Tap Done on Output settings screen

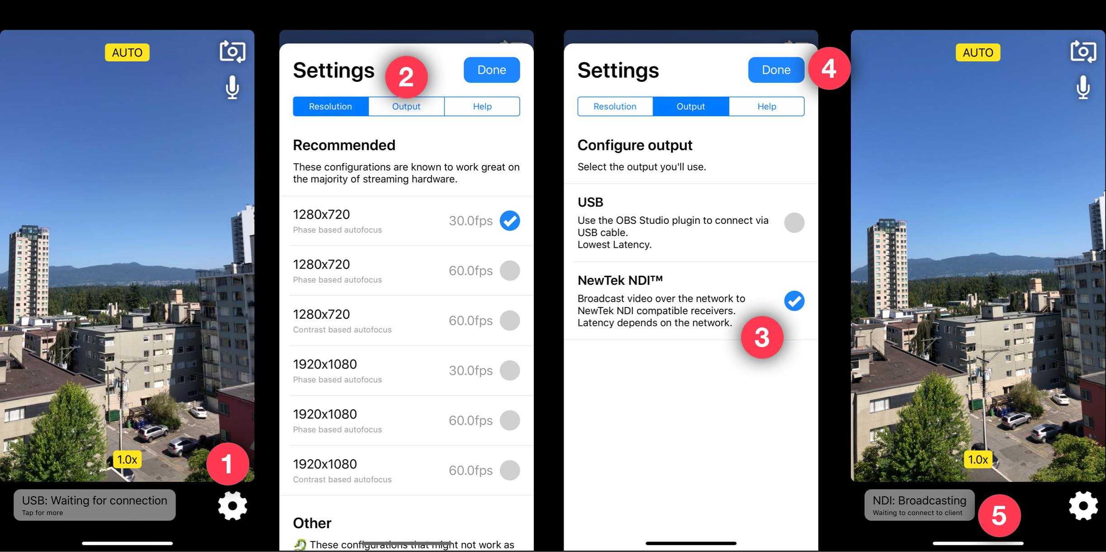coord(777,70)
